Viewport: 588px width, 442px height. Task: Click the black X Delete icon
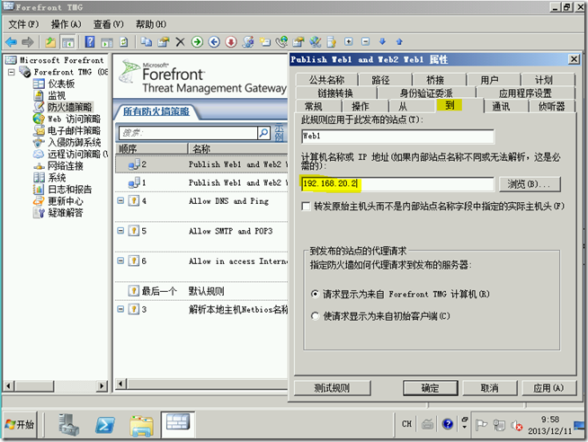tap(181, 42)
